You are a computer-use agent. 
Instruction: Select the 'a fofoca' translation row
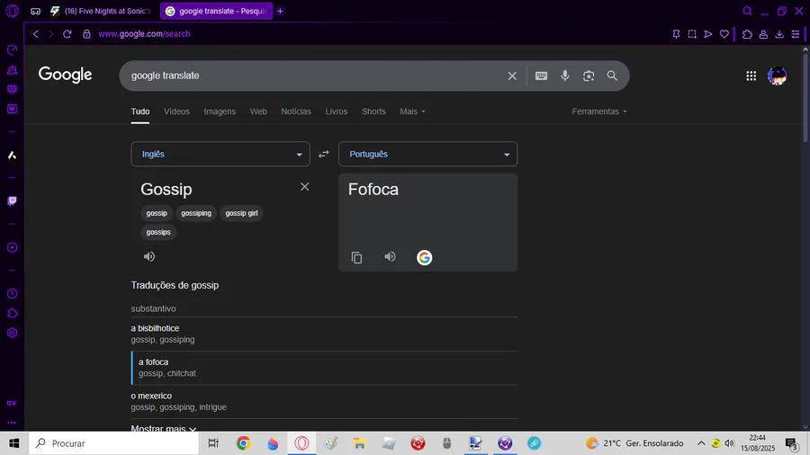click(324, 368)
